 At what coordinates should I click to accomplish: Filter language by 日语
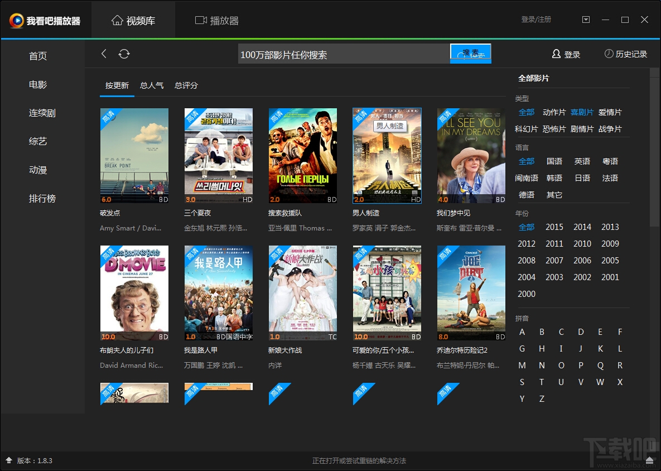[582, 178]
